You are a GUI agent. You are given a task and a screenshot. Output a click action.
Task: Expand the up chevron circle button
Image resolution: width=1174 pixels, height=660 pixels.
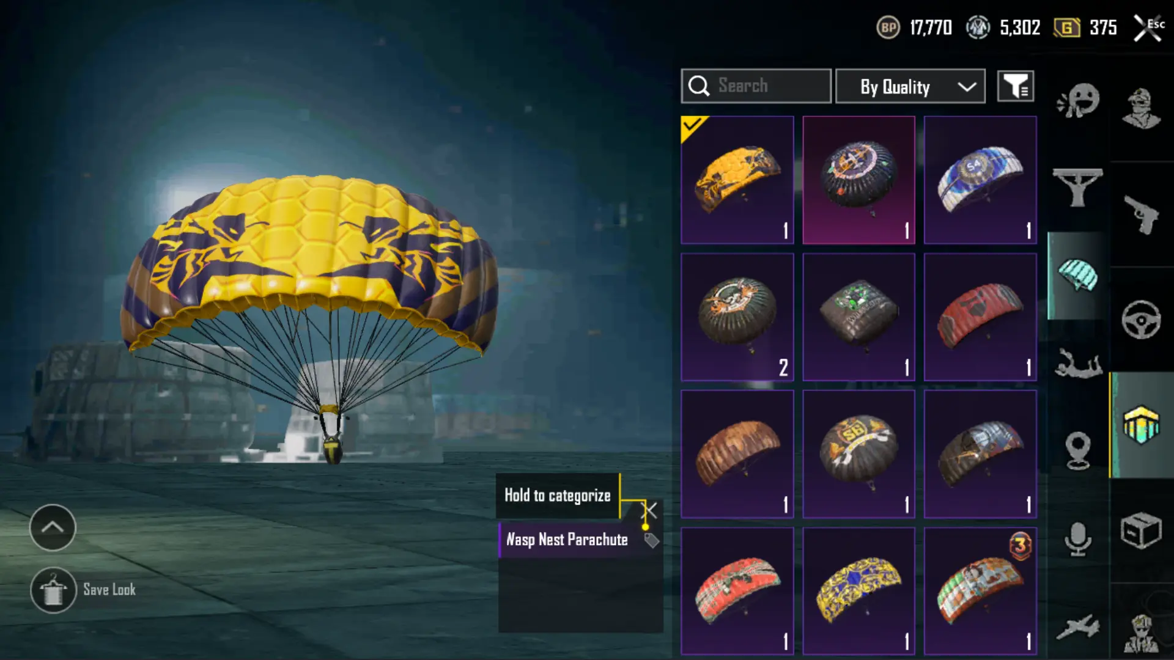pos(53,527)
